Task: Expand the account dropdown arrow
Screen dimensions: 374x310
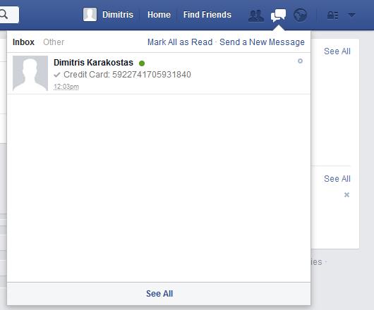Action: pyautogui.click(x=351, y=15)
